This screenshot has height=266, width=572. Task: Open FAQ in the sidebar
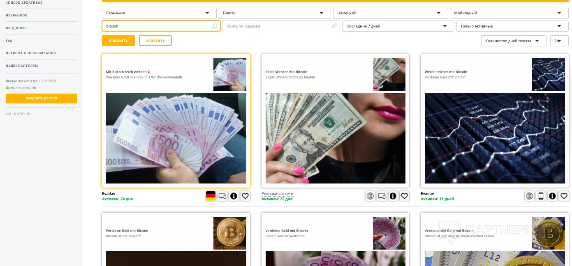click(x=9, y=41)
